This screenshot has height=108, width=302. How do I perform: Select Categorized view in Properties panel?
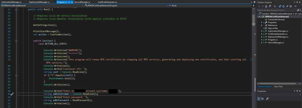point(259,99)
